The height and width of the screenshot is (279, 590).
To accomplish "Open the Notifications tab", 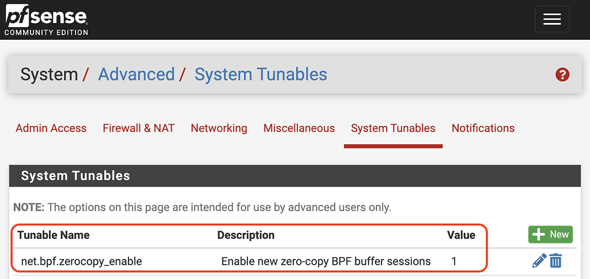I will click(483, 128).
